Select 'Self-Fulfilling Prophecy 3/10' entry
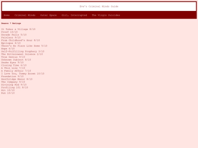 tap(23, 52)
